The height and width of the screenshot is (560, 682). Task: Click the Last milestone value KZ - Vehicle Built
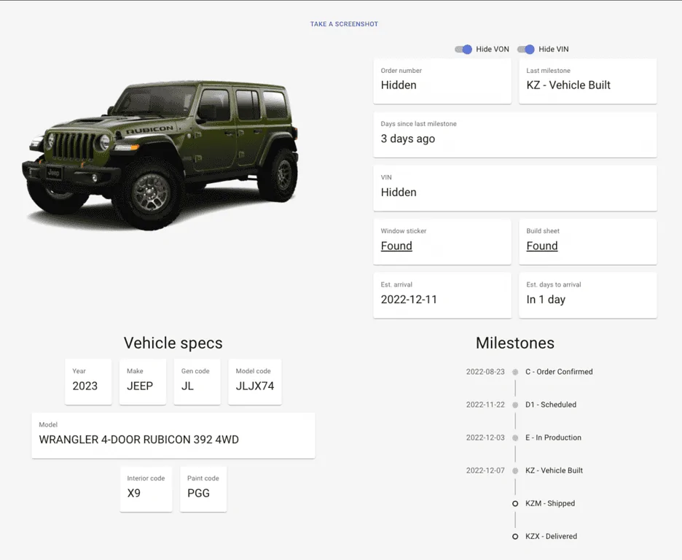(568, 85)
